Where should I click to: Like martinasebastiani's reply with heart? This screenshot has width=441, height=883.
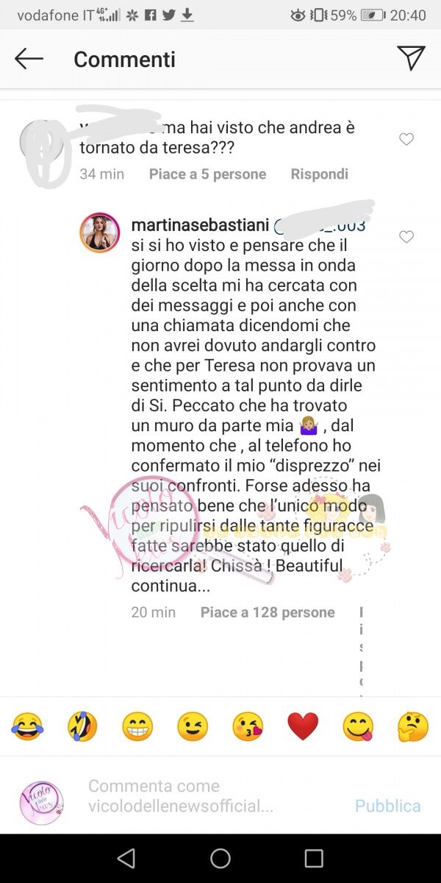406,237
